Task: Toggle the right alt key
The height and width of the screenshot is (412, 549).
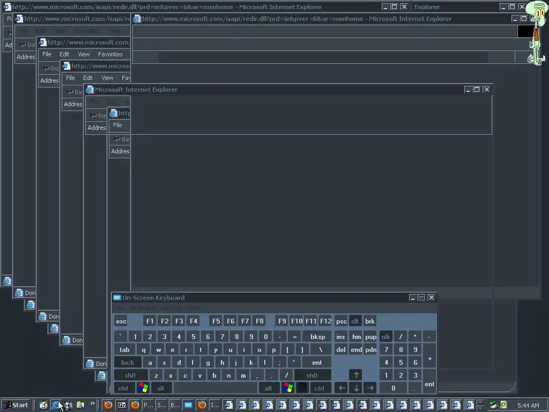Action: [269, 388]
